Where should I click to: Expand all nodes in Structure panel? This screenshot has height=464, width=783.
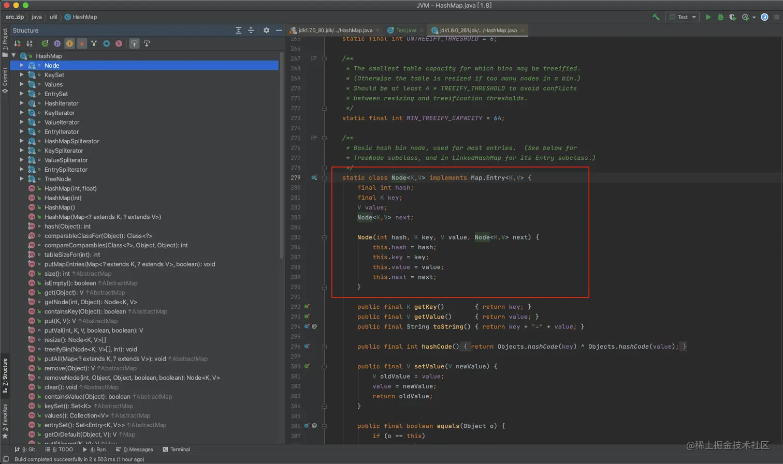(x=238, y=31)
